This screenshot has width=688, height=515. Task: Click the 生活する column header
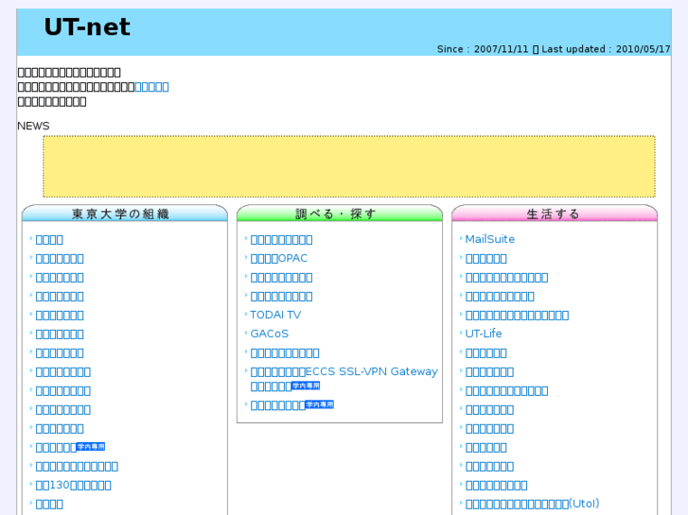555,214
